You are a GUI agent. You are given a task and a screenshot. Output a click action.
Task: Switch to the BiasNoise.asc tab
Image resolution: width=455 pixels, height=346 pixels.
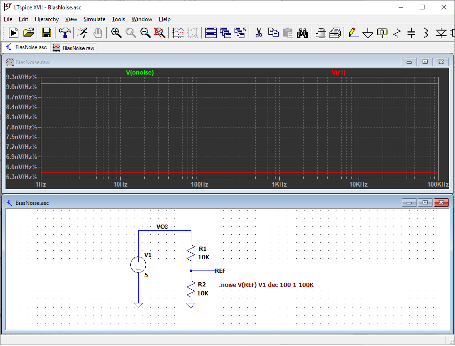(x=26, y=47)
